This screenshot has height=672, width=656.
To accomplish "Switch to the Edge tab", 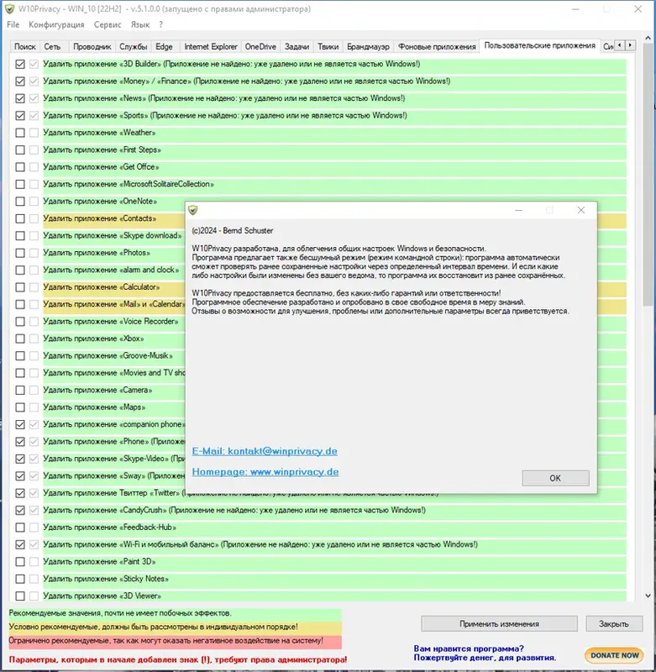I will [164, 47].
